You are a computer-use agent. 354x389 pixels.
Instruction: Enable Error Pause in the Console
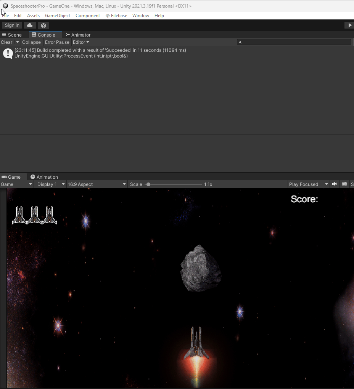tap(57, 42)
